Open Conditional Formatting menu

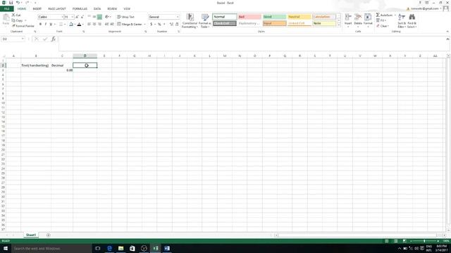(190, 20)
